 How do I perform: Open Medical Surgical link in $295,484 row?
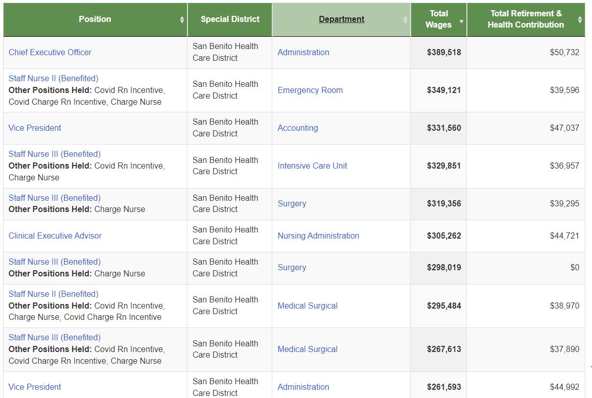[x=307, y=306]
